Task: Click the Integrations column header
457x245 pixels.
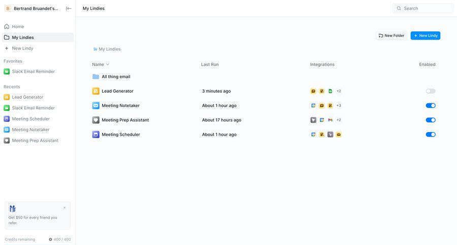Action: coord(322,64)
